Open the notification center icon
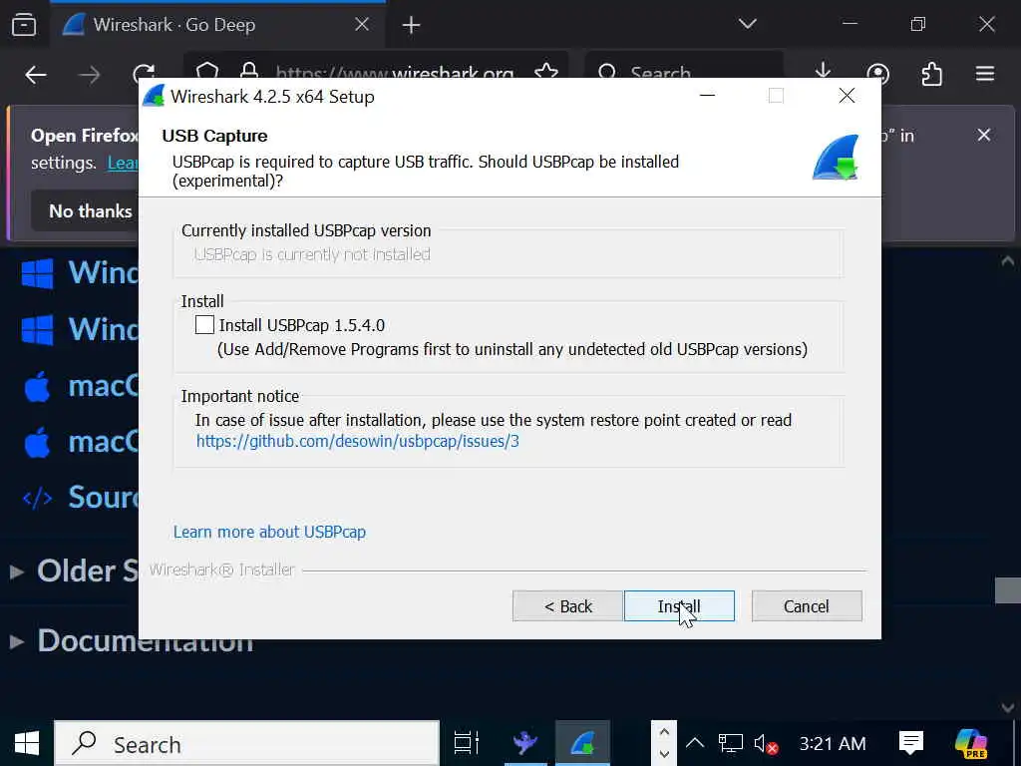This screenshot has width=1021, height=766. tap(911, 743)
